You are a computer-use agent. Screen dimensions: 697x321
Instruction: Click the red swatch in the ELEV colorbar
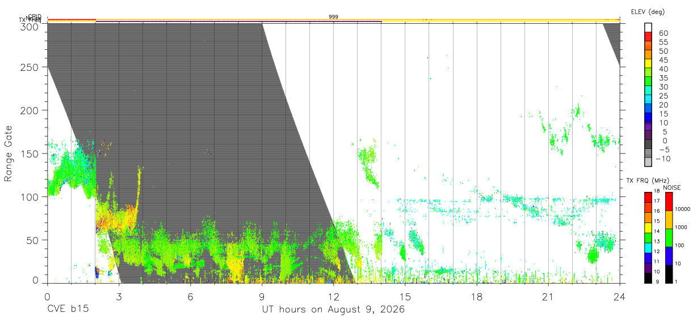pyautogui.click(x=648, y=36)
